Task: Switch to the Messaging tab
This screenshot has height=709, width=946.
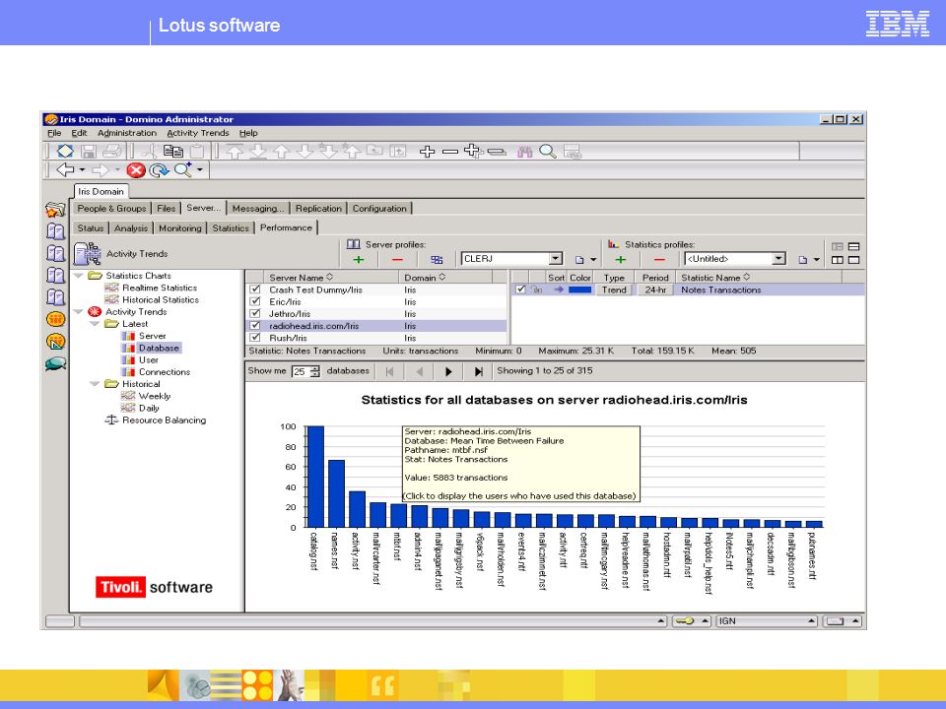Action: pyautogui.click(x=257, y=209)
